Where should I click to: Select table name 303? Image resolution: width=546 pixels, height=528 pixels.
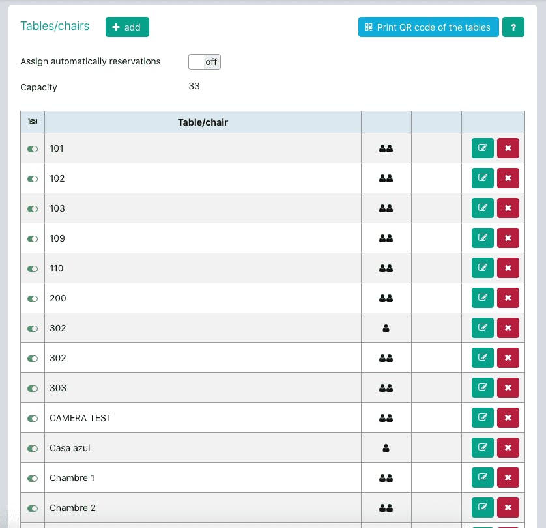point(58,388)
